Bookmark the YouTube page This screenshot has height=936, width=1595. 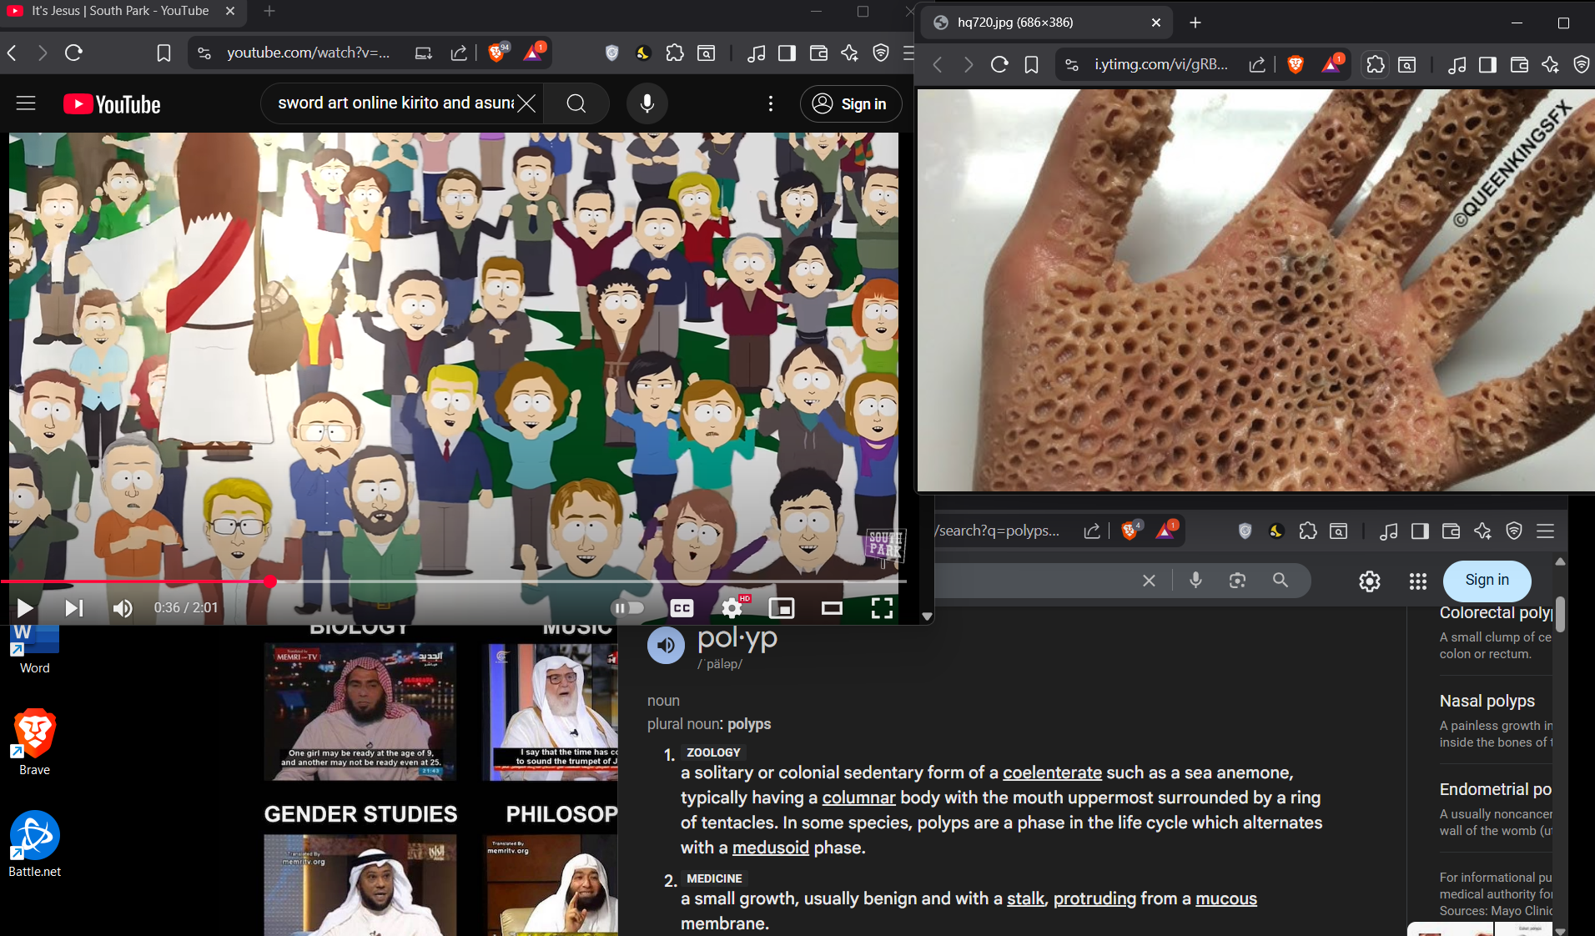pyautogui.click(x=164, y=53)
